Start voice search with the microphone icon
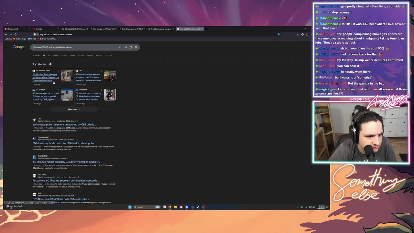Image resolution: width=414 pixels, height=233 pixels. [126, 47]
